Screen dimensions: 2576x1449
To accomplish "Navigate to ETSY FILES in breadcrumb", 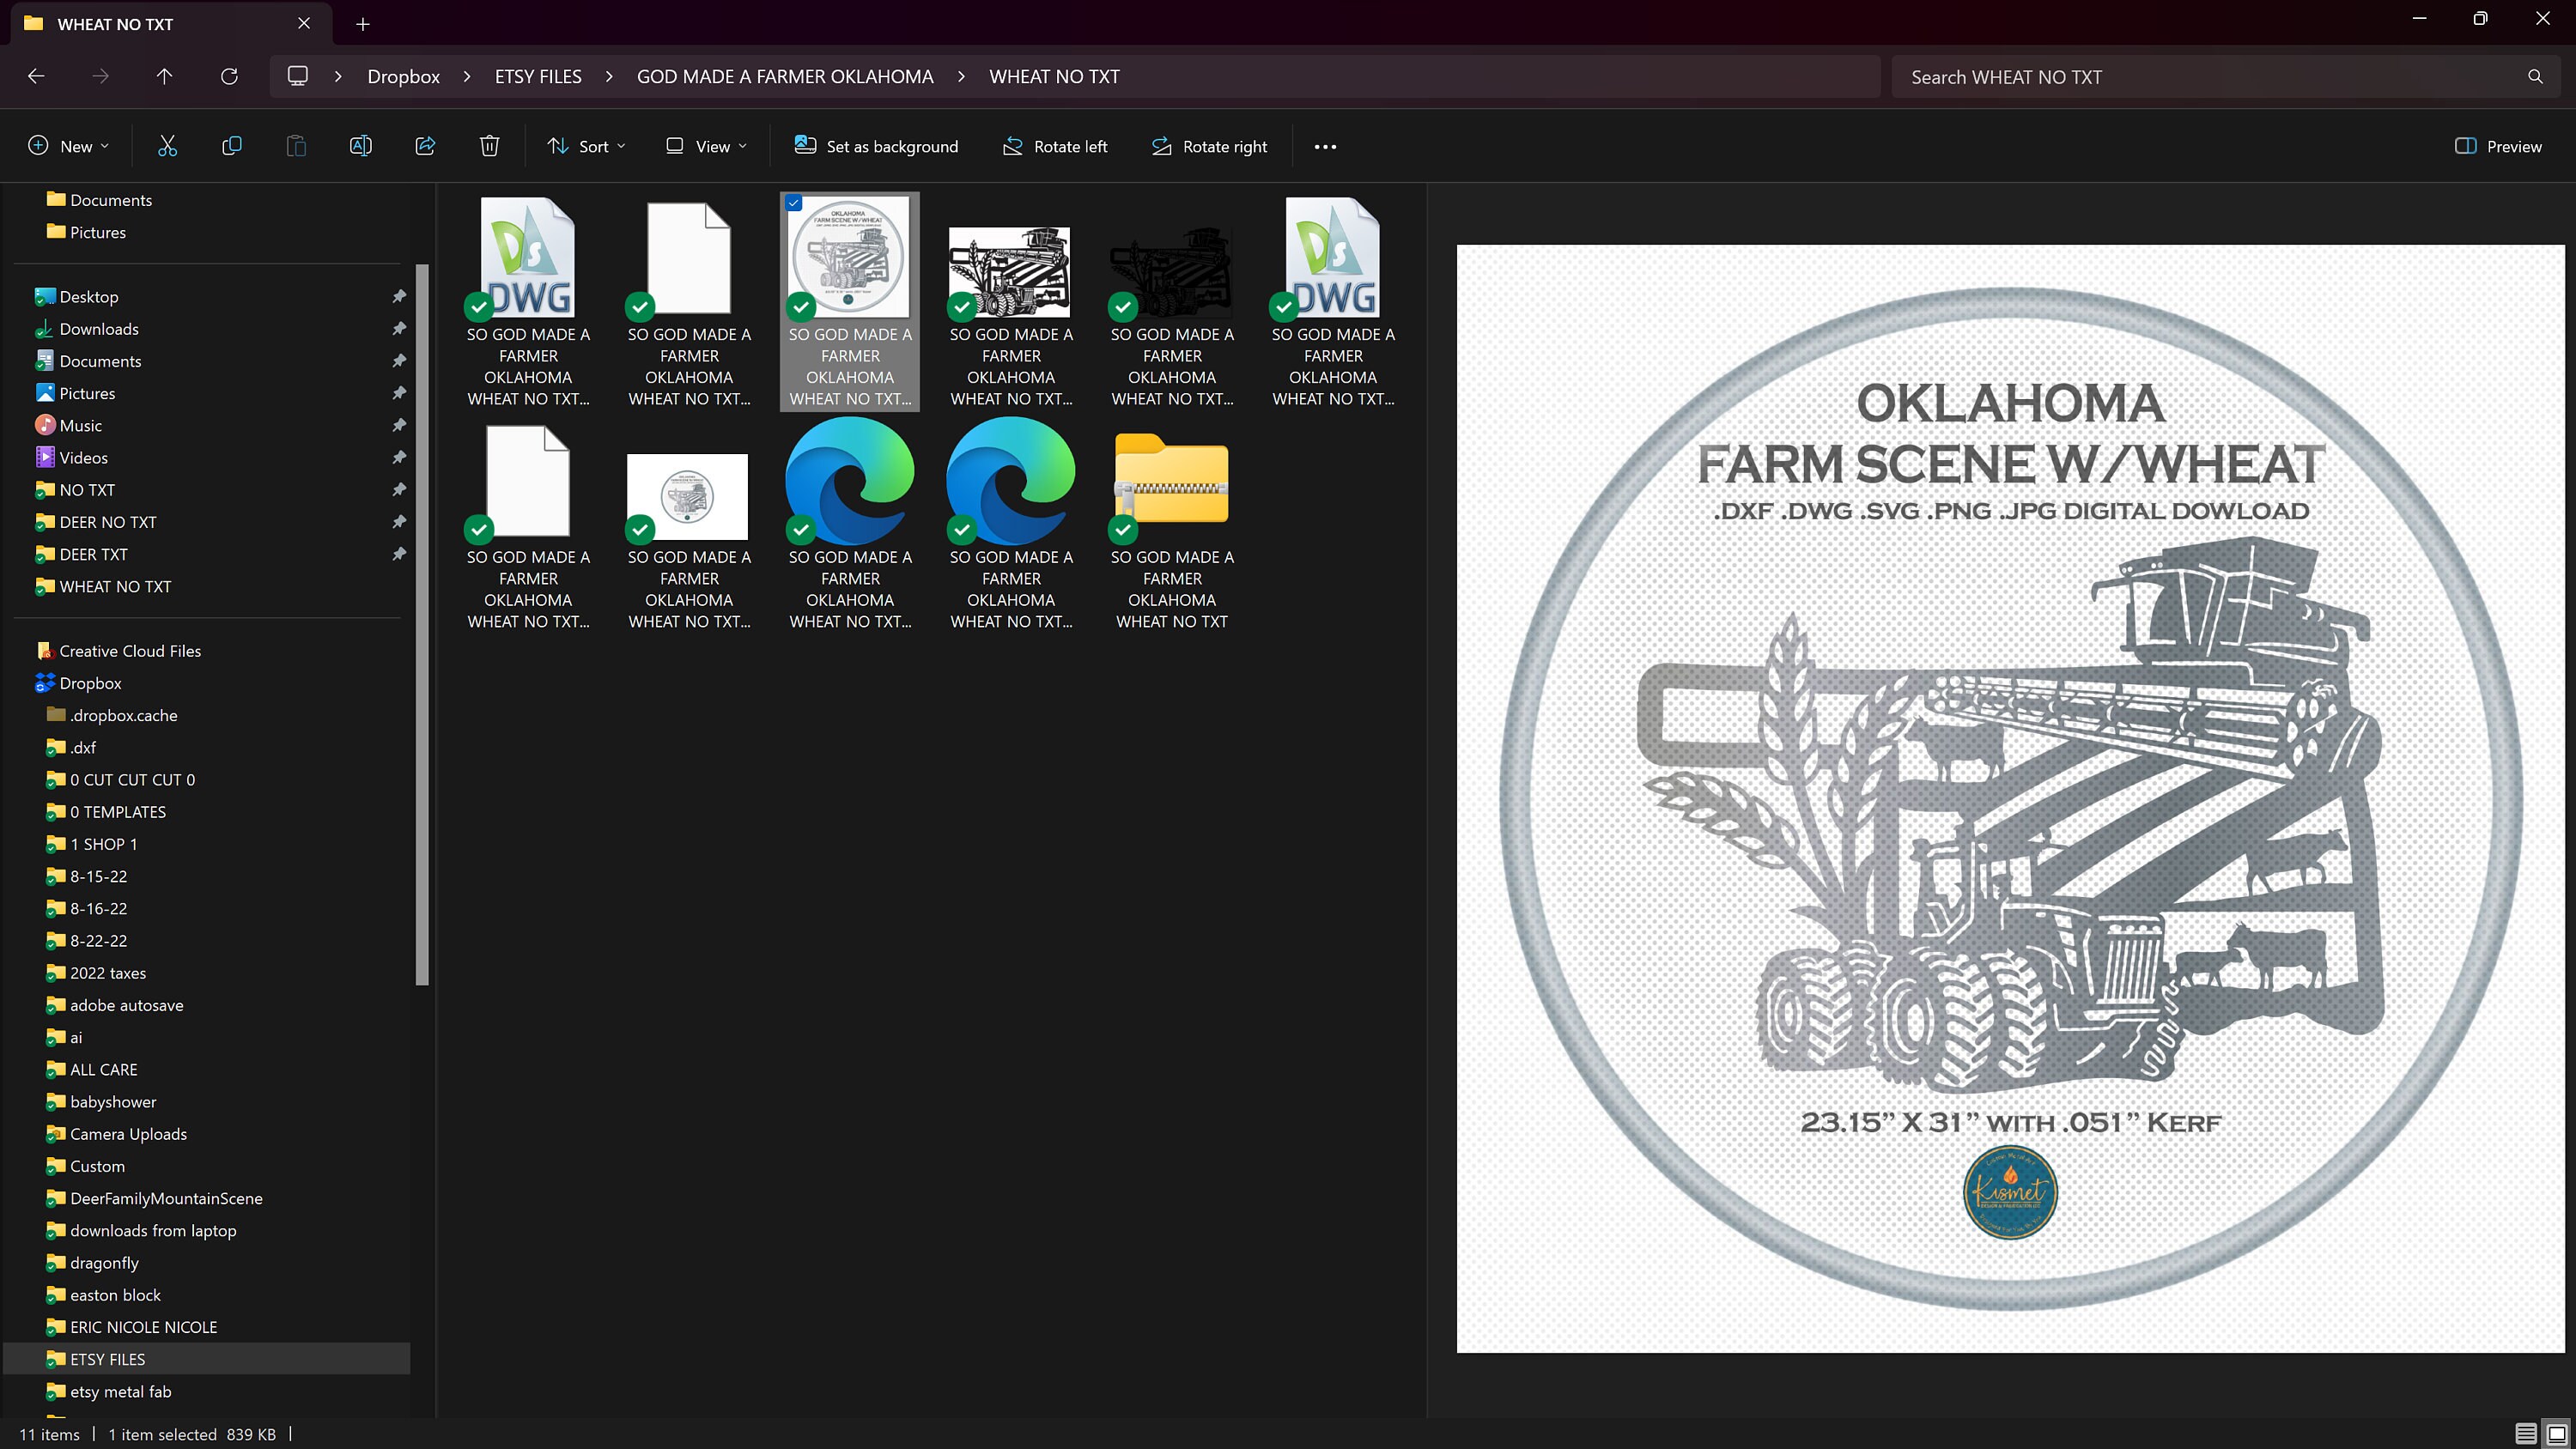I will tap(537, 76).
